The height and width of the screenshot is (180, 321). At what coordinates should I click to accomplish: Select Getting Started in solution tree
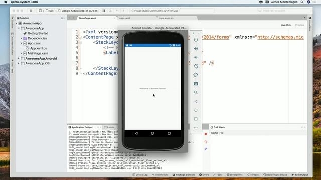[x=38, y=33]
